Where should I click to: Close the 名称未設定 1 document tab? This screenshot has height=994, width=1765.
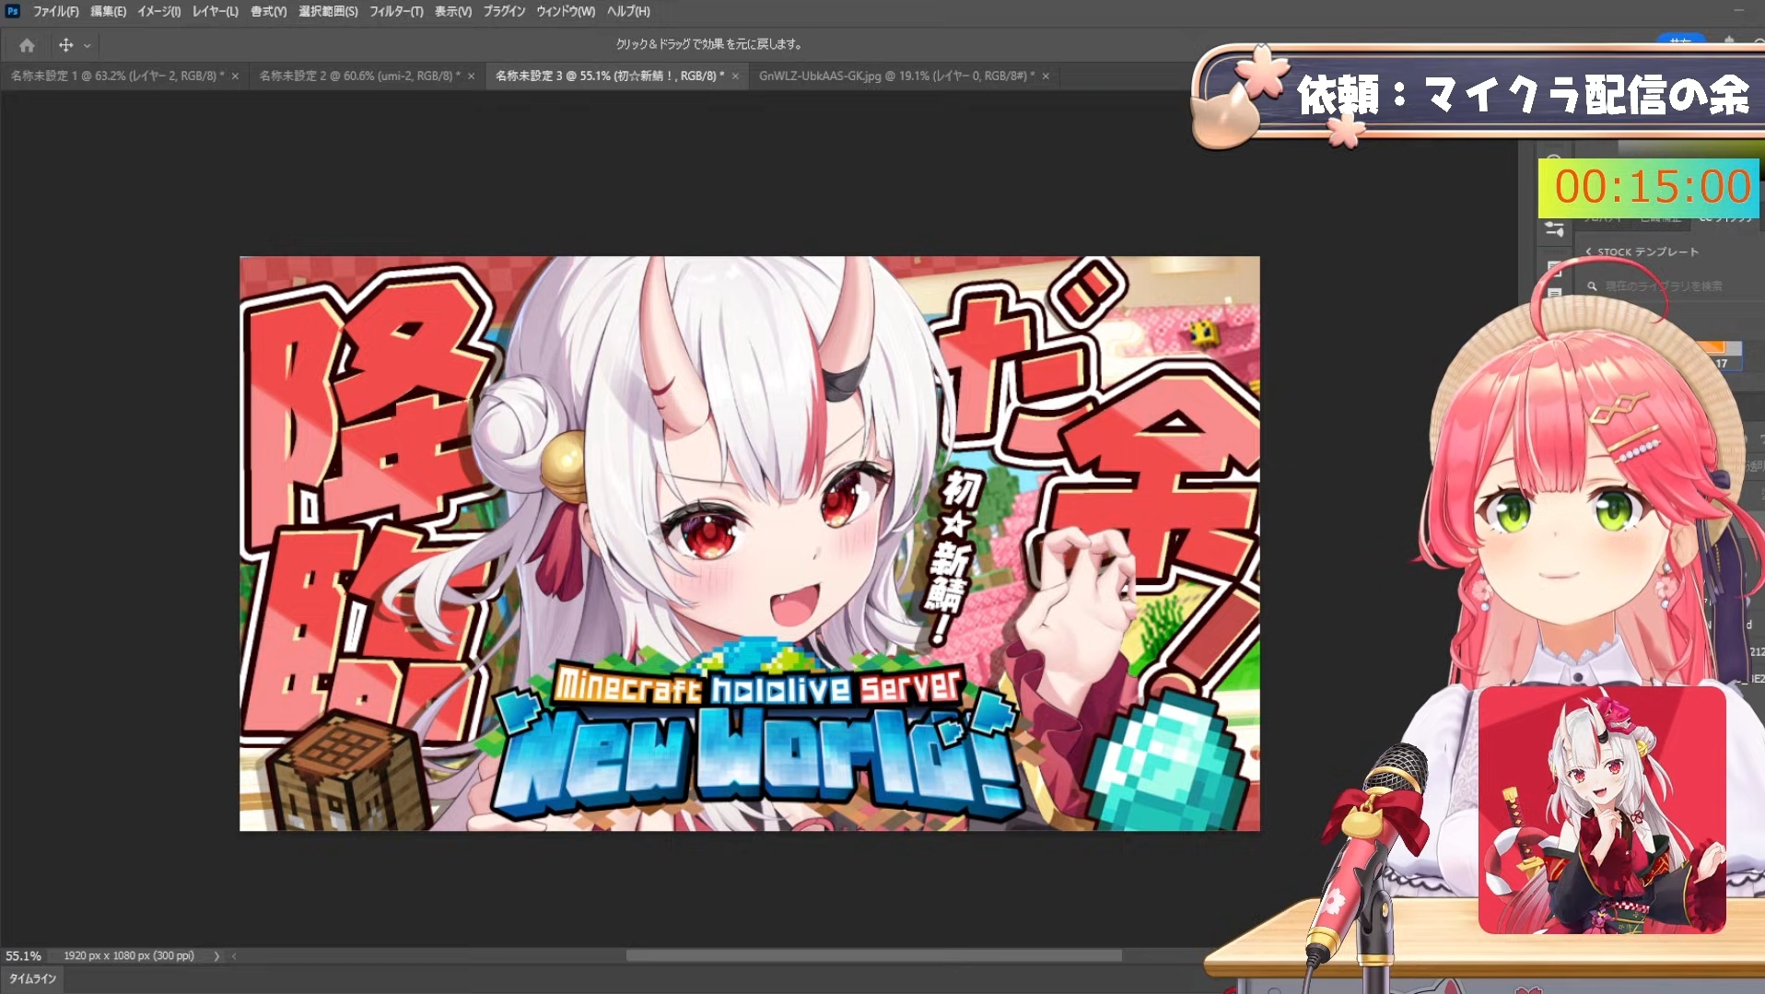click(235, 76)
